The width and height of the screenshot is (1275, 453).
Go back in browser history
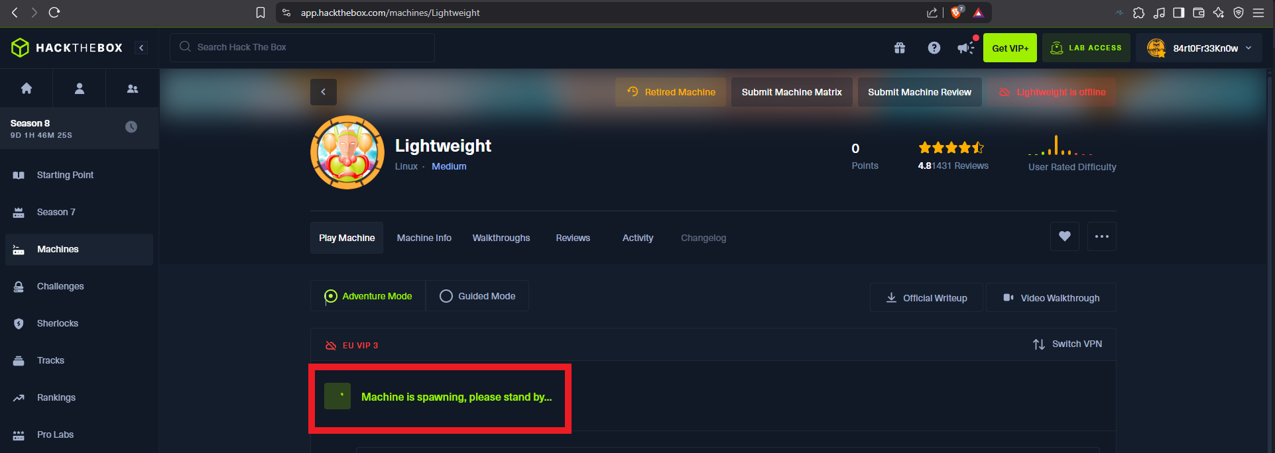click(15, 13)
